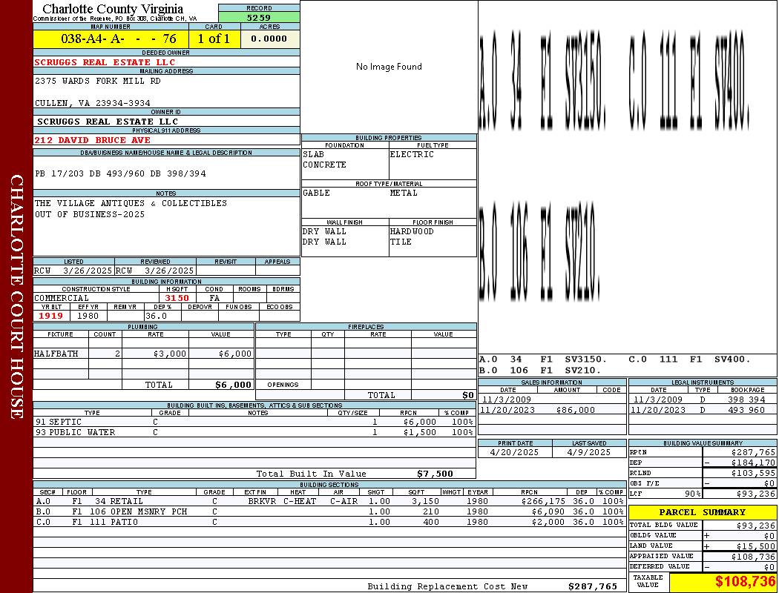Click RPCN summary value $287,765
779x593 pixels.
pyautogui.click(x=753, y=453)
